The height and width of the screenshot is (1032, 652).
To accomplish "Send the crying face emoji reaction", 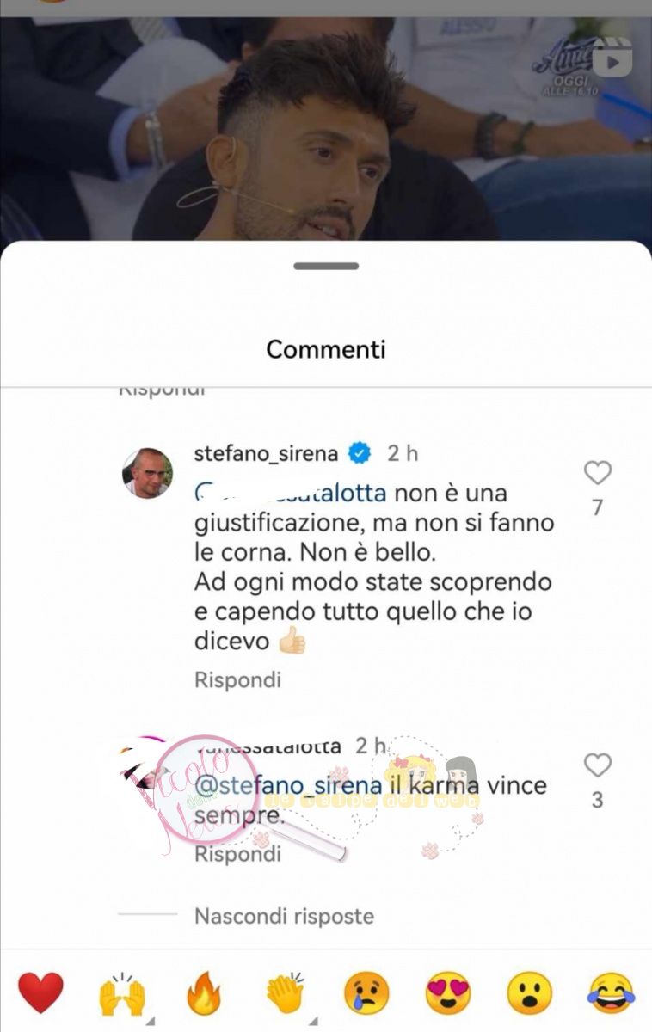I will 366,994.
